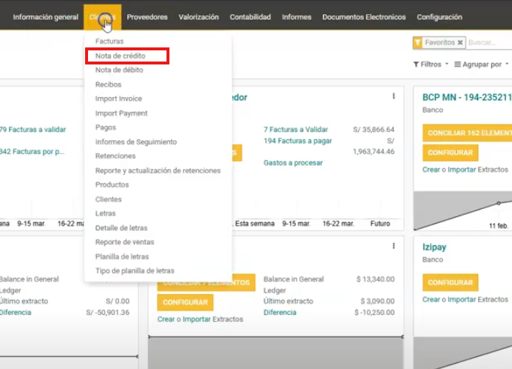512x369 pixels.
Task: Open the Contabilidad menu
Action: pos(250,17)
